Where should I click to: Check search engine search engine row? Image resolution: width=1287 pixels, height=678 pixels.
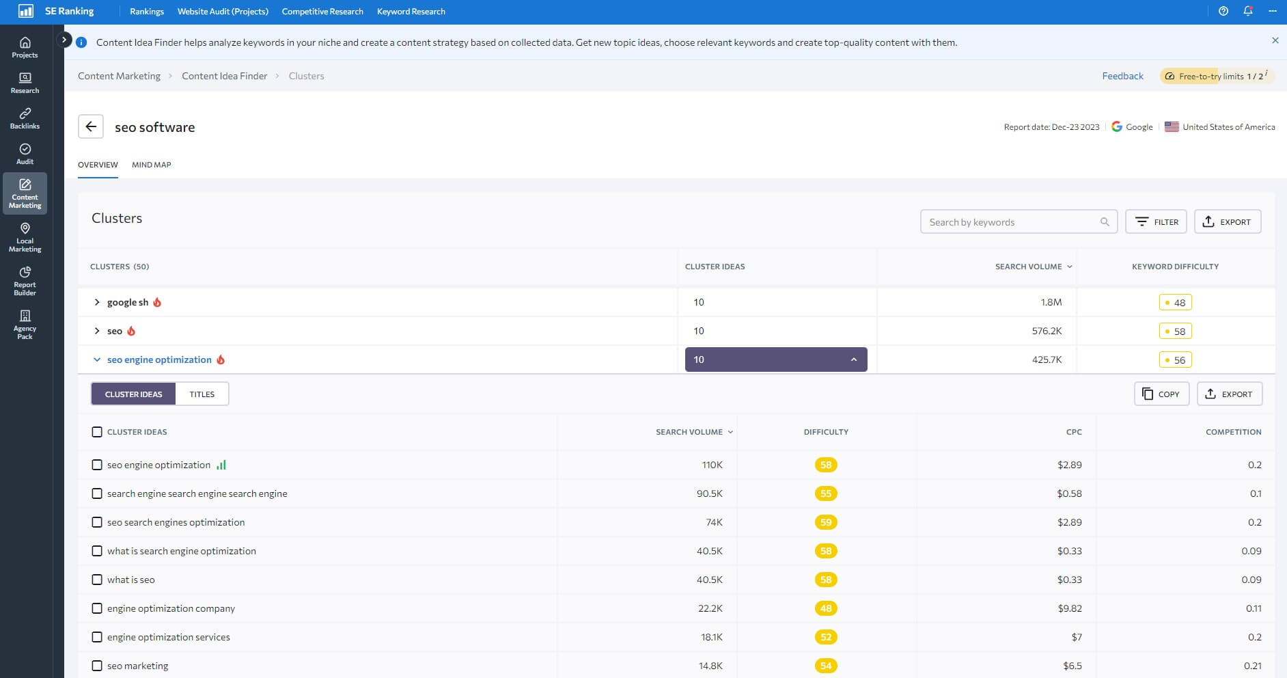[x=97, y=493]
